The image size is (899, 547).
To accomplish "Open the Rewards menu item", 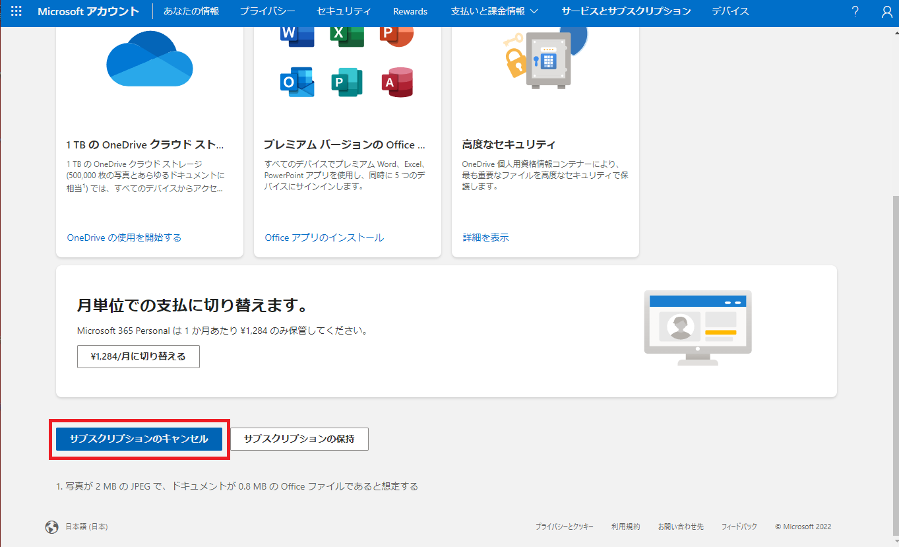I will pyautogui.click(x=410, y=11).
